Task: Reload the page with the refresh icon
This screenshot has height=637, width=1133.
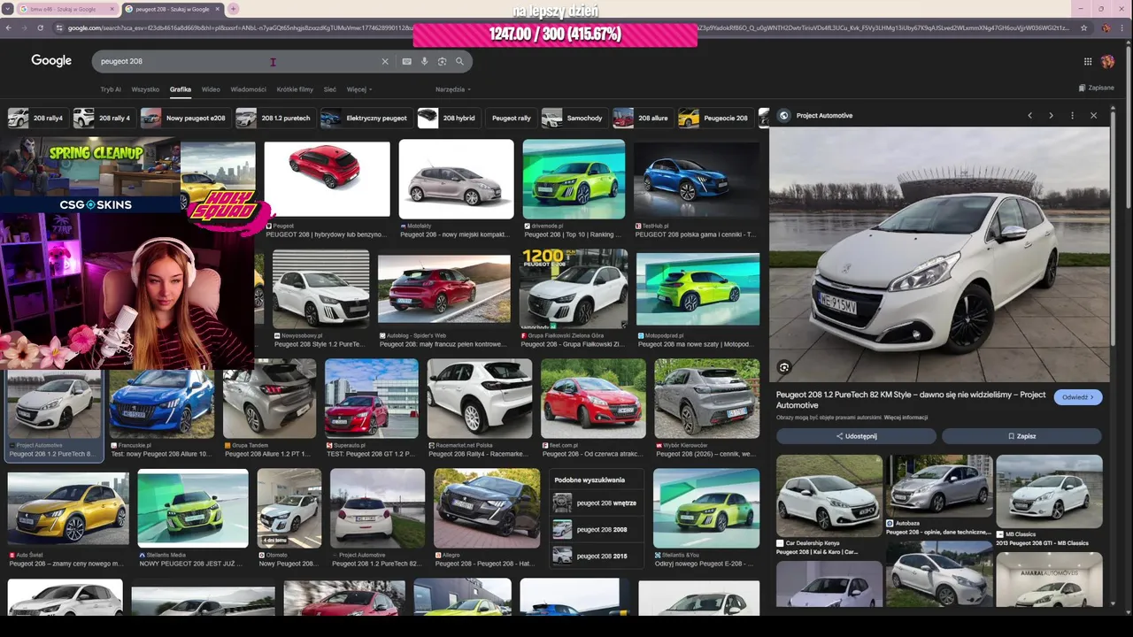Action: pyautogui.click(x=41, y=28)
